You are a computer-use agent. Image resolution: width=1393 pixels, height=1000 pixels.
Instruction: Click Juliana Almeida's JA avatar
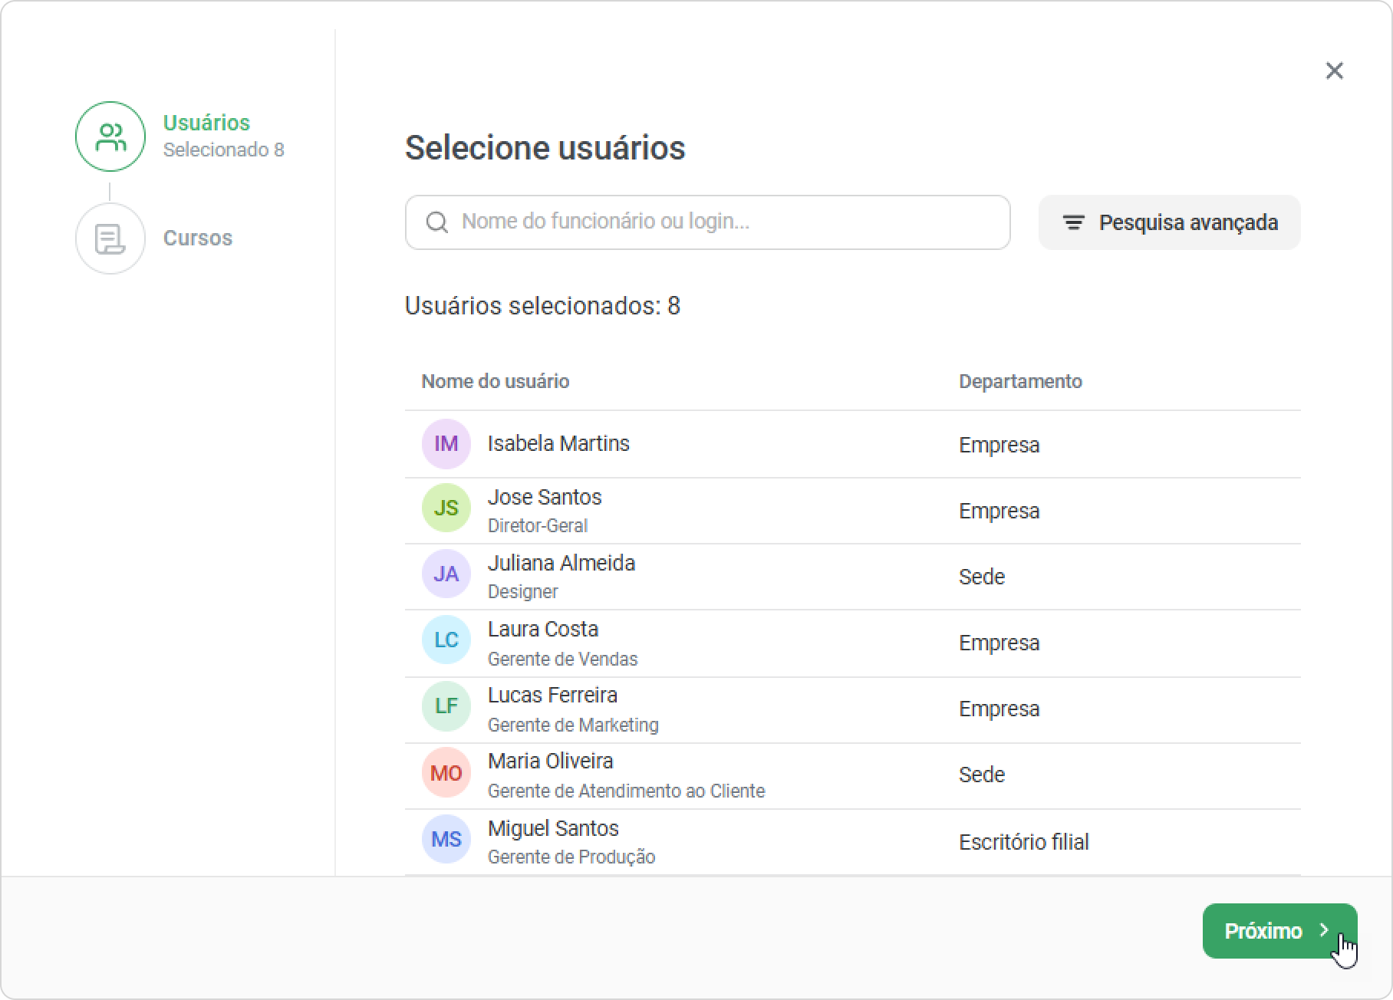pyautogui.click(x=446, y=574)
